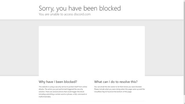Click the divider line below the explanation paragraphs
This screenshot has height=104, width=185.
tap(92, 101)
